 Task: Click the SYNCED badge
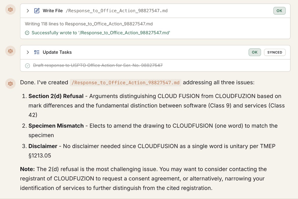coord(275,52)
